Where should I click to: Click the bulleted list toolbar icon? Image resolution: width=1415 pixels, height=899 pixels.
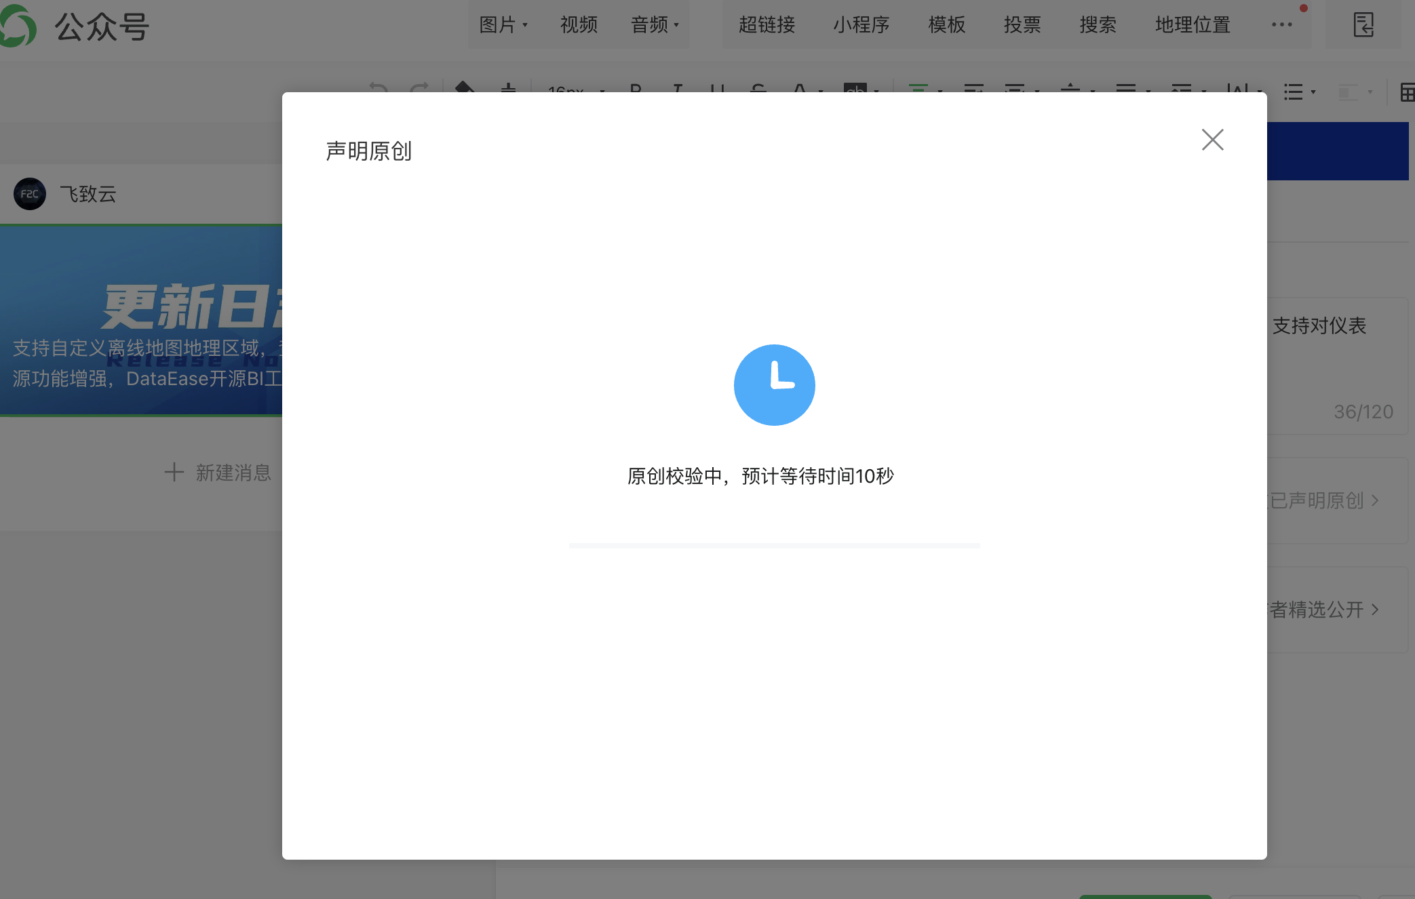tap(1294, 92)
